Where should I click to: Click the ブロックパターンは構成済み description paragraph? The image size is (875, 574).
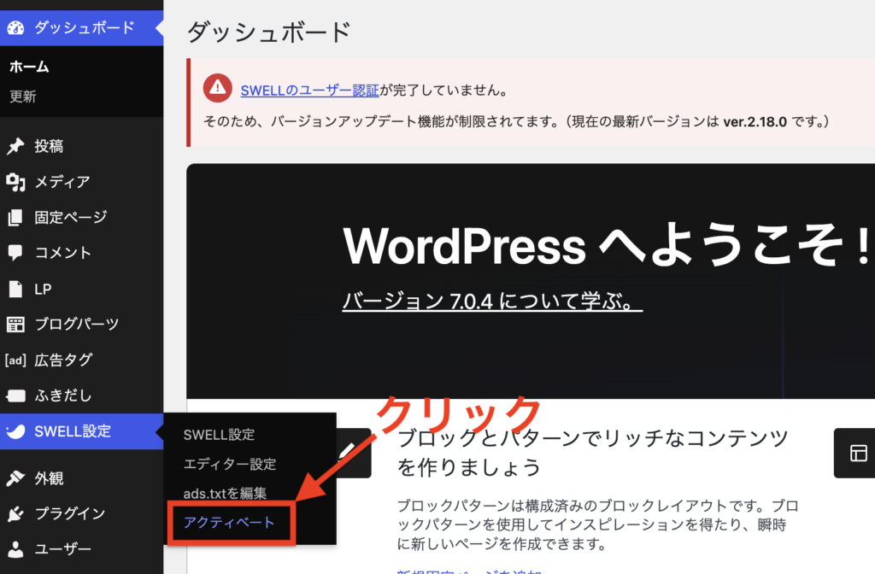597,524
